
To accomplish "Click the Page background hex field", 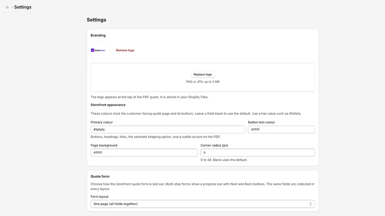I will (144, 153).
